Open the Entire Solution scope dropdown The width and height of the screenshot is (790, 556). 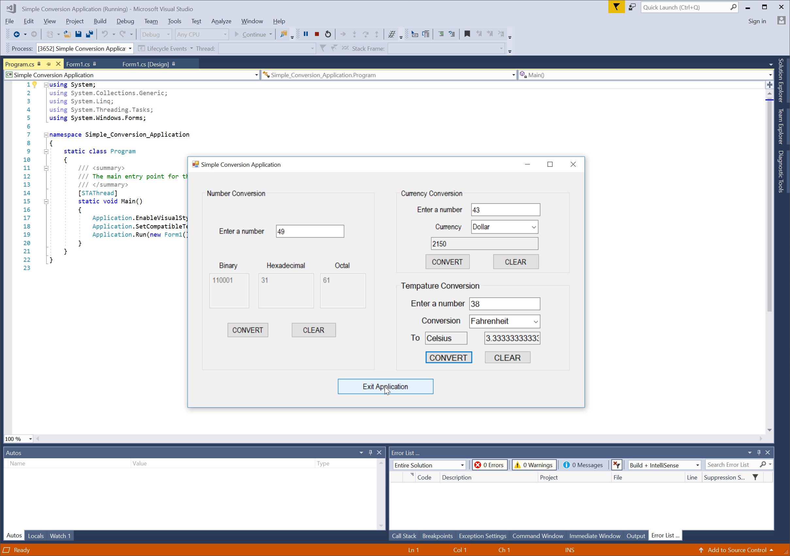[429, 465]
